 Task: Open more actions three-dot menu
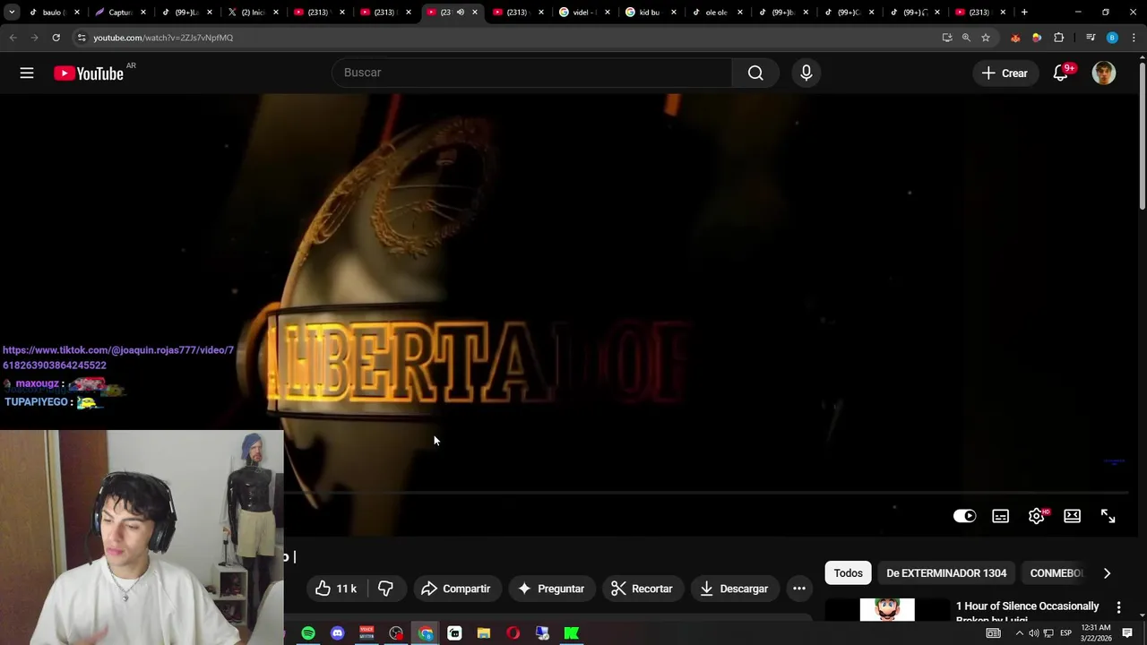[x=799, y=589]
